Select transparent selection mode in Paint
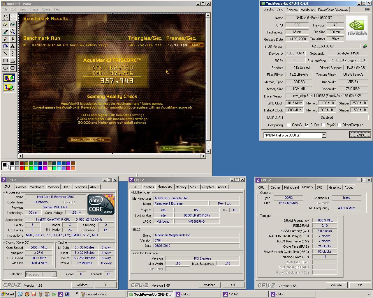 [x=9, y=87]
